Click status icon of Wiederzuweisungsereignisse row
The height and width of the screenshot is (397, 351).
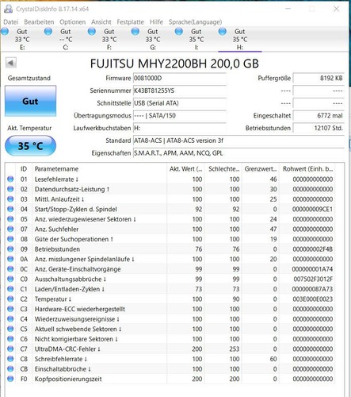10,319
